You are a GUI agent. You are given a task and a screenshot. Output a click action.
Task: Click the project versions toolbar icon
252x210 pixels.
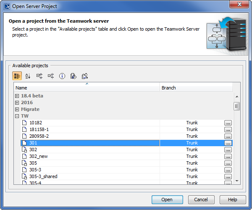73,76
